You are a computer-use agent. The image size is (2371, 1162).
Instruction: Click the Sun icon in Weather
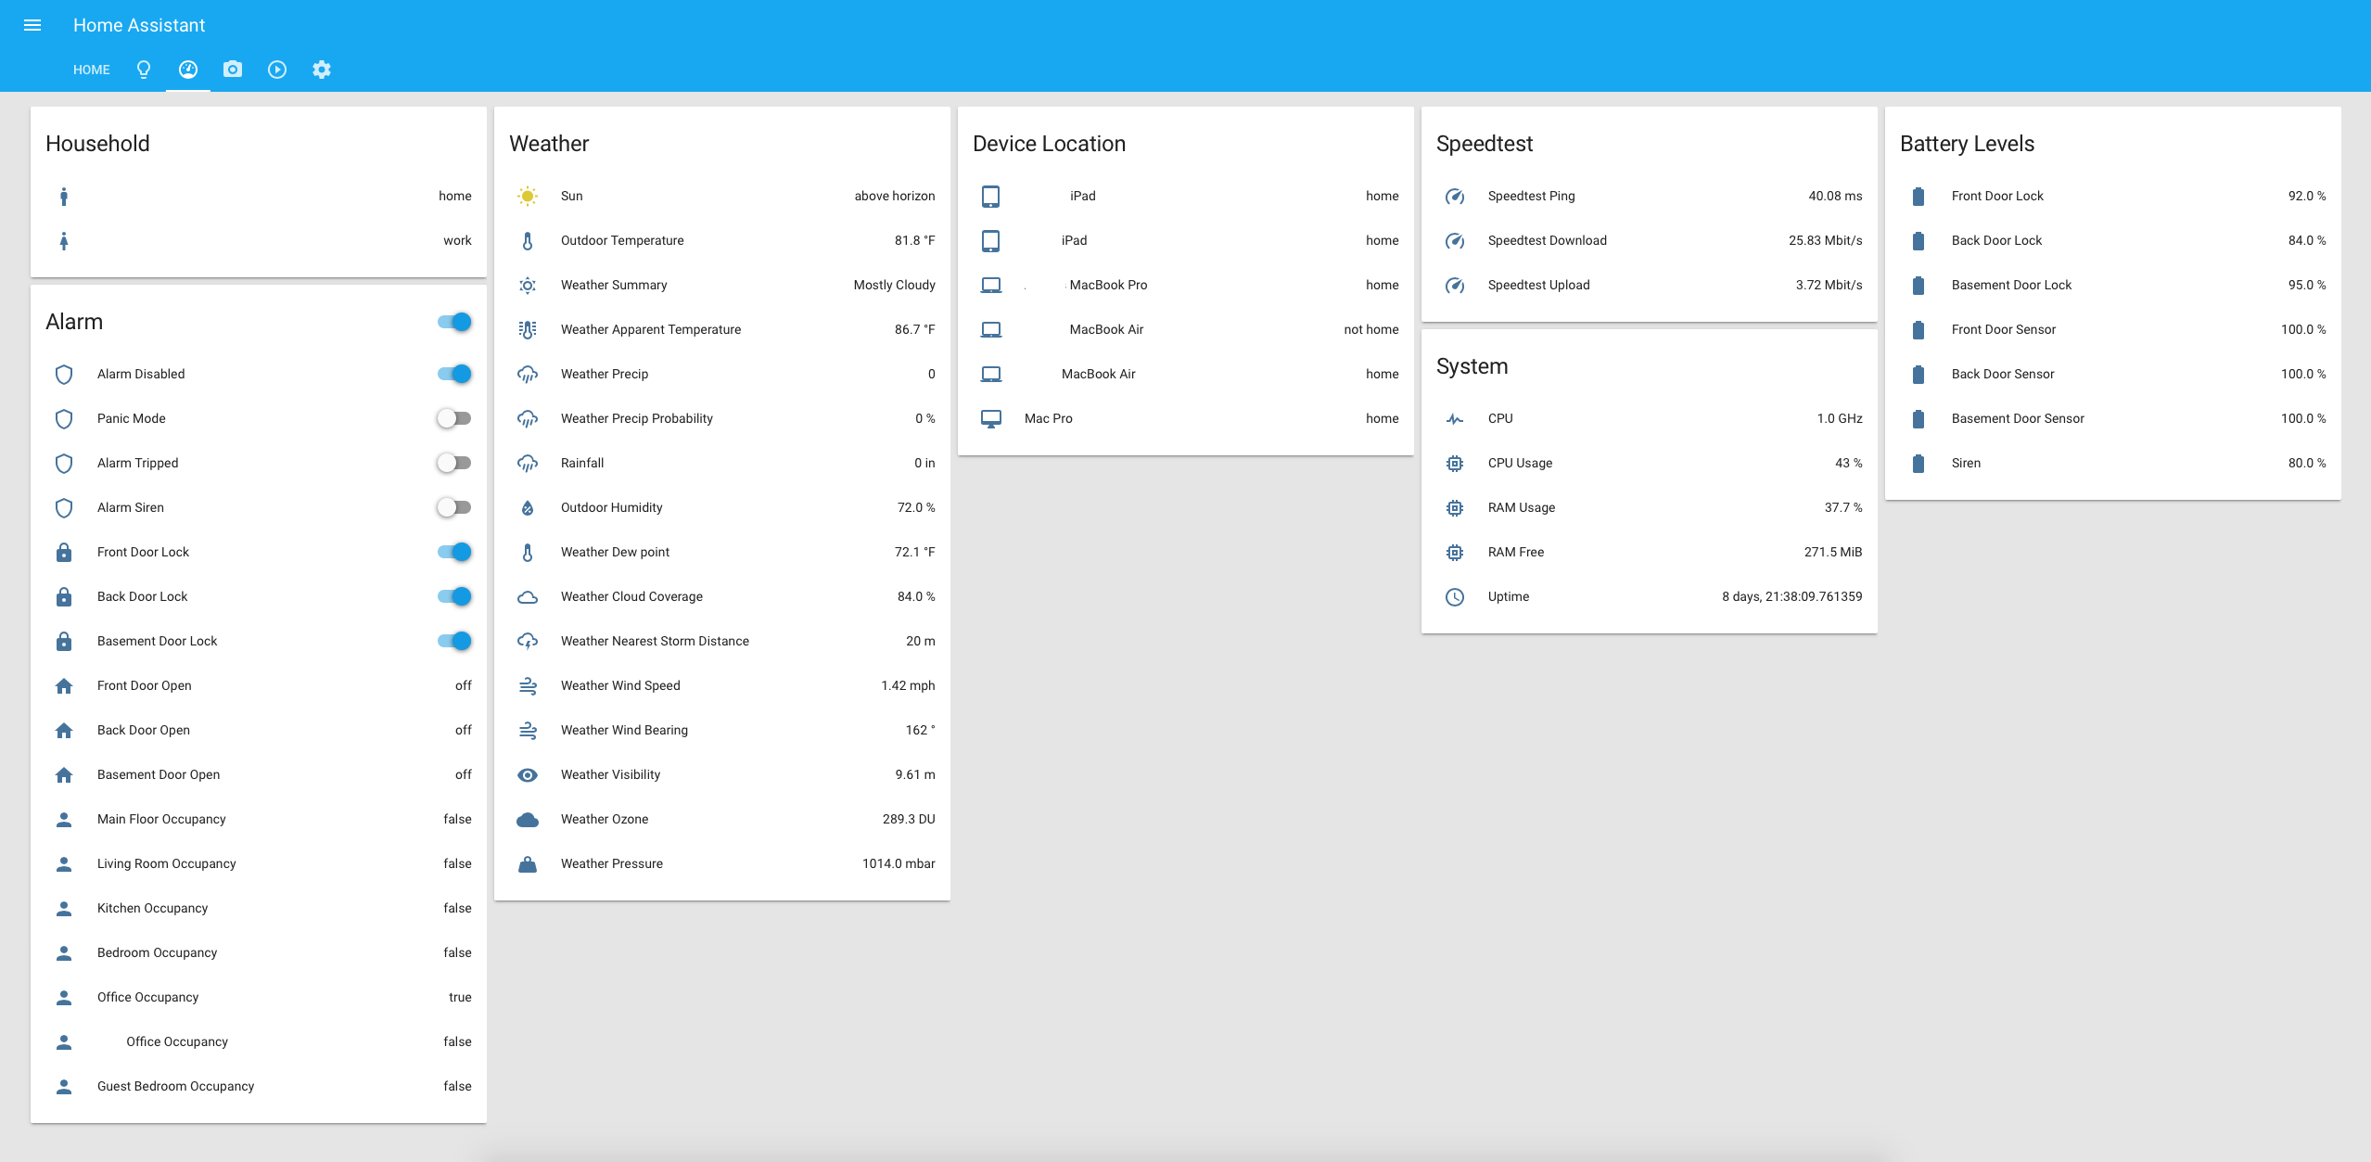pyautogui.click(x=528, y=196)
